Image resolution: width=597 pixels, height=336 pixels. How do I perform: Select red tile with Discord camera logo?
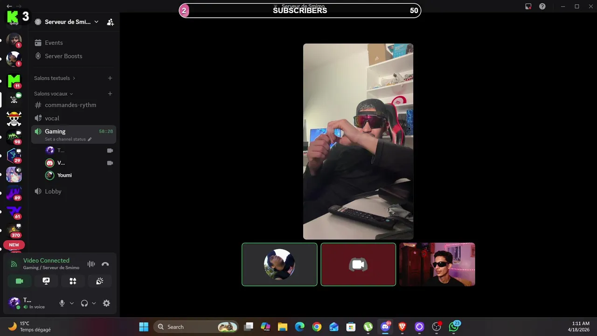[358, 264]
